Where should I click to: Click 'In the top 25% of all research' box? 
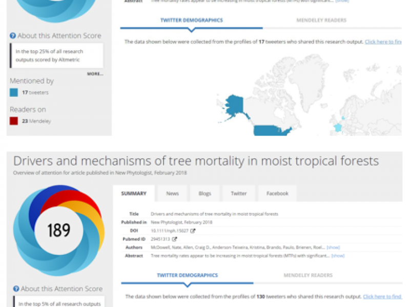[x=57, y=56]
